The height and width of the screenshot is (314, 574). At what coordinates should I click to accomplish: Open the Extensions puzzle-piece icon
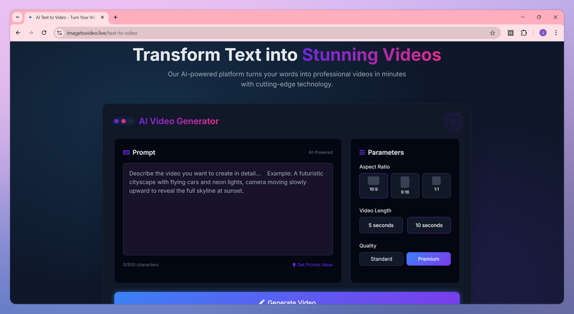524,33
